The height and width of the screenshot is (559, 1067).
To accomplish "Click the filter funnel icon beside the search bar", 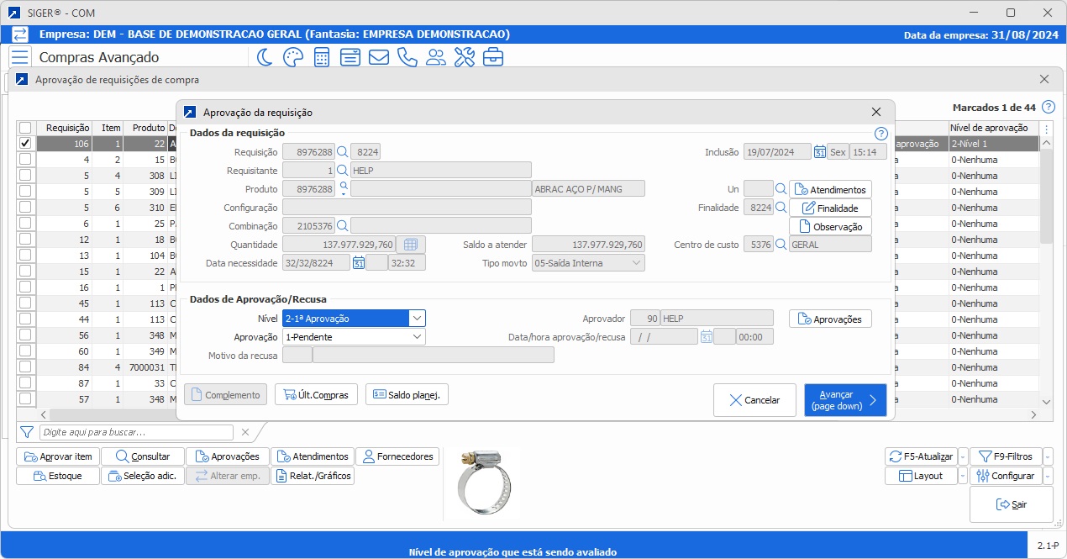I will pos(27,432).
